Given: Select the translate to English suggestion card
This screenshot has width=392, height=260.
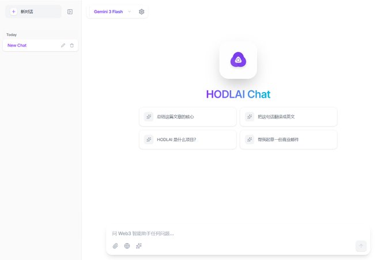Looking at the screenshot, I should pyautogui.click(x=288, y=117).
